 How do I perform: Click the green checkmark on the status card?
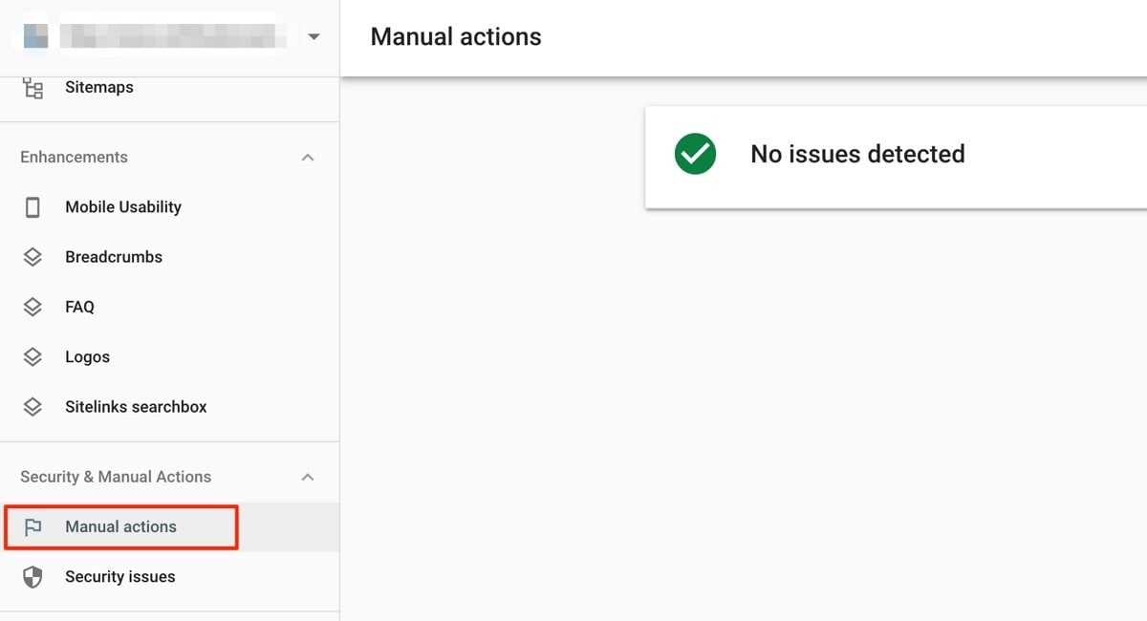(x=694, y=154)
